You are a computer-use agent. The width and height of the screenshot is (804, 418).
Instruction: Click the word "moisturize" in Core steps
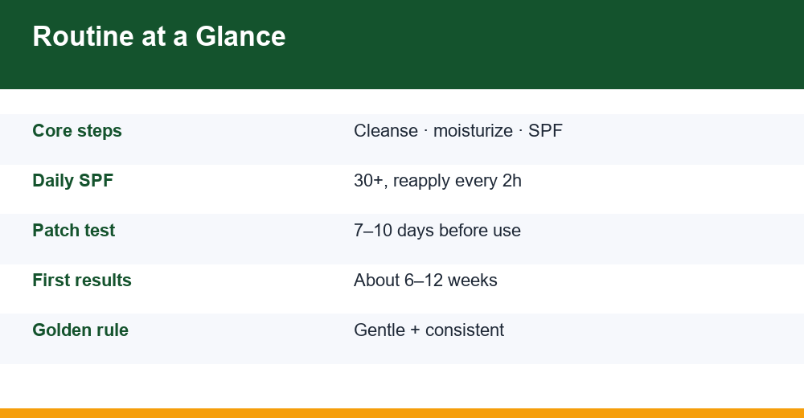473,131
